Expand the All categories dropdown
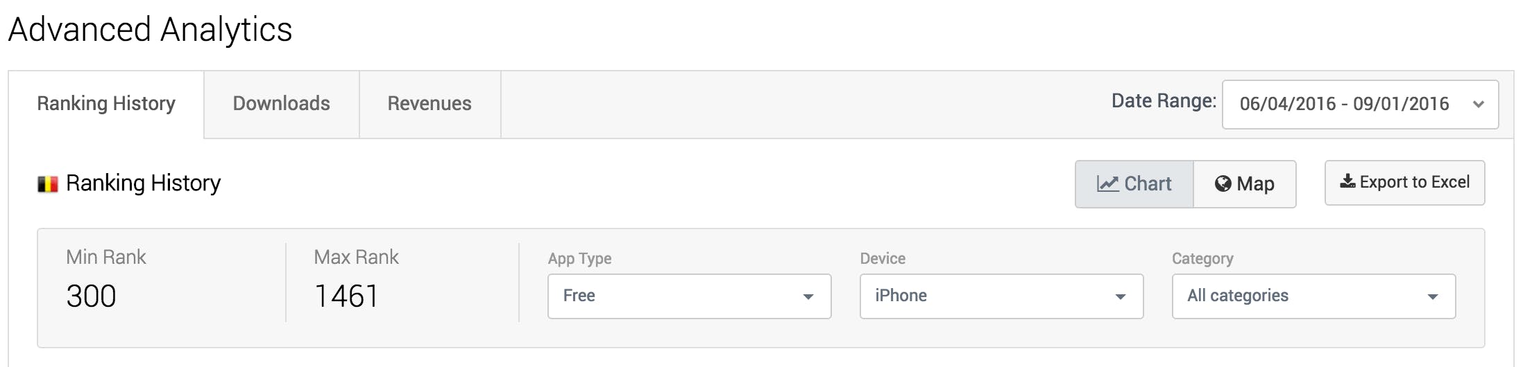 (x=1313, y=296)
